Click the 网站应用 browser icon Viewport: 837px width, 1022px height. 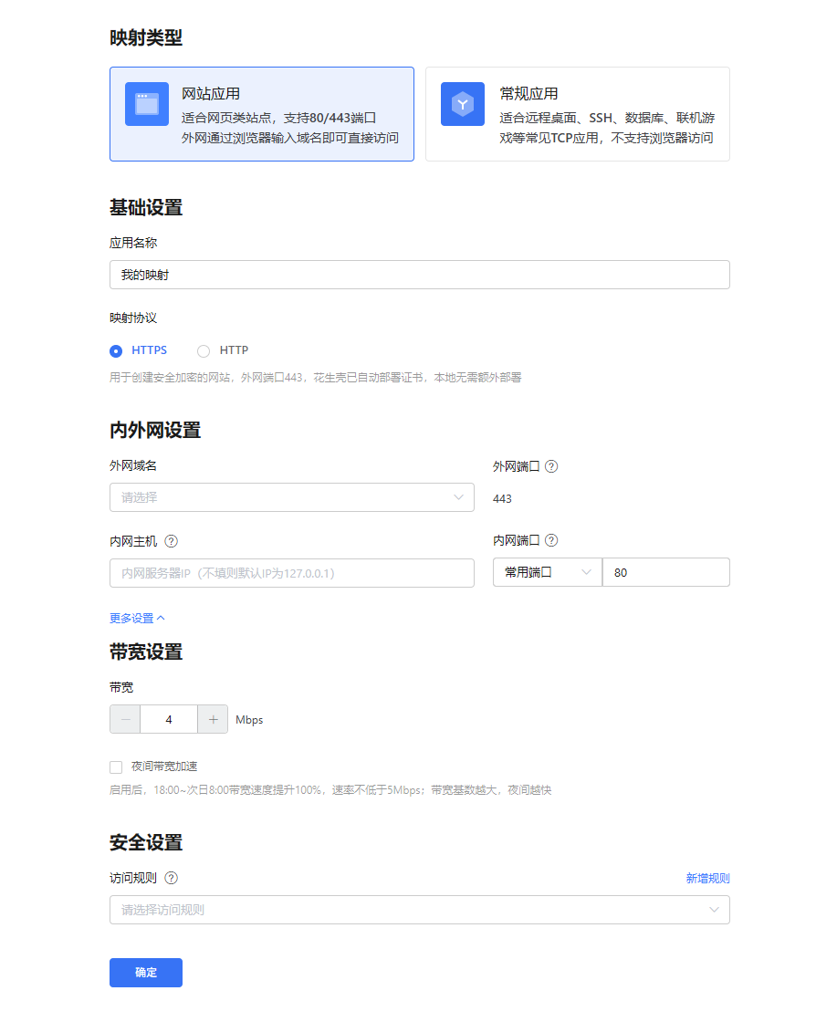coord(146,104)
